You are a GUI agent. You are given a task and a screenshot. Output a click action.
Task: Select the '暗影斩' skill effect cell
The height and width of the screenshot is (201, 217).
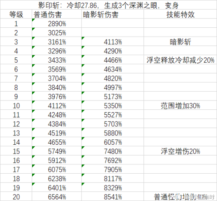(180, 41)
